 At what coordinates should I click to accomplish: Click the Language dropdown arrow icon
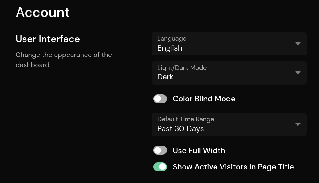(x=297, y=44)
